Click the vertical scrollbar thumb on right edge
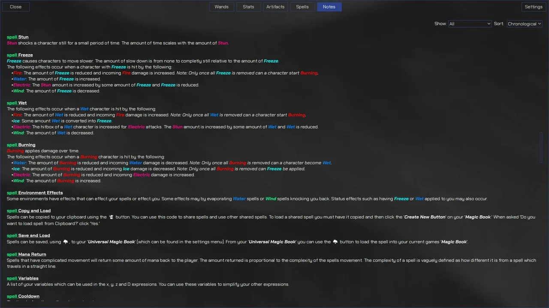549x308 pixels. coord(541,147)
